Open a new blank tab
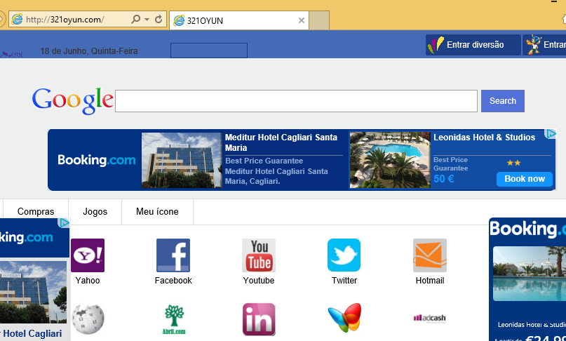566x341 pixels. (319, 20)
